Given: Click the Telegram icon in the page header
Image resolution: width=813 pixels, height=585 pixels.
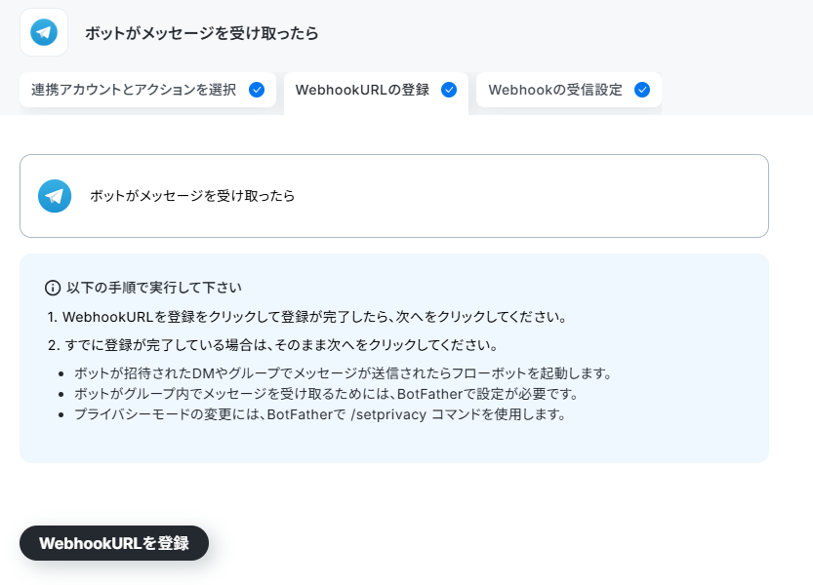Looking at the screenshot, I should (44, 32).
